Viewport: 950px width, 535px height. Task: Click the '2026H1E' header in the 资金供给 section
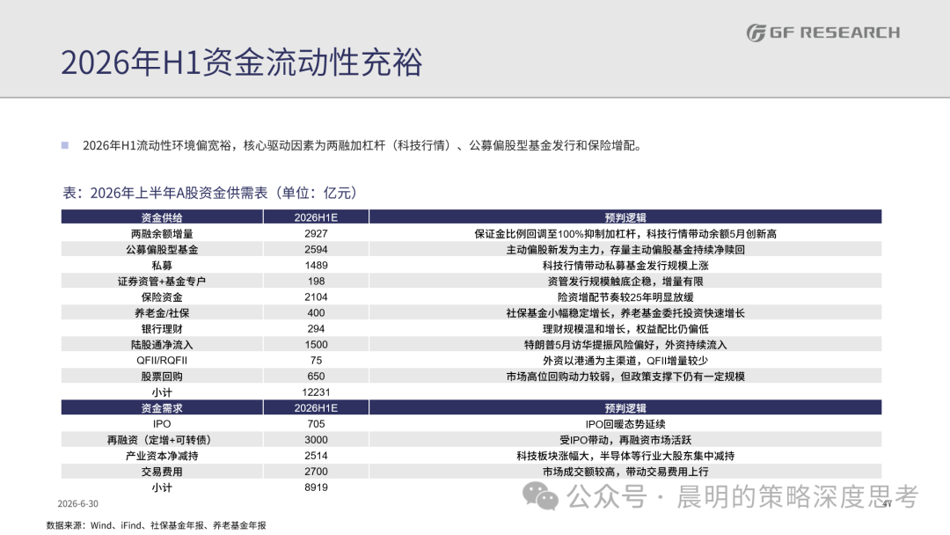pyautogui.click(x=317, y=217)
